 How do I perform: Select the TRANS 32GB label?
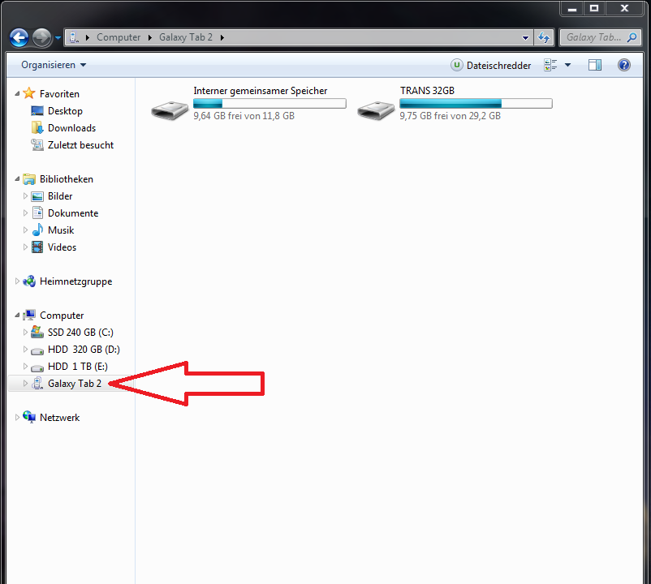point(427,91)
